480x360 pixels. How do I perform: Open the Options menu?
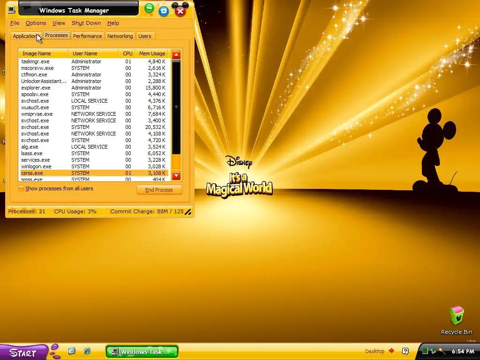coord(36,23)
